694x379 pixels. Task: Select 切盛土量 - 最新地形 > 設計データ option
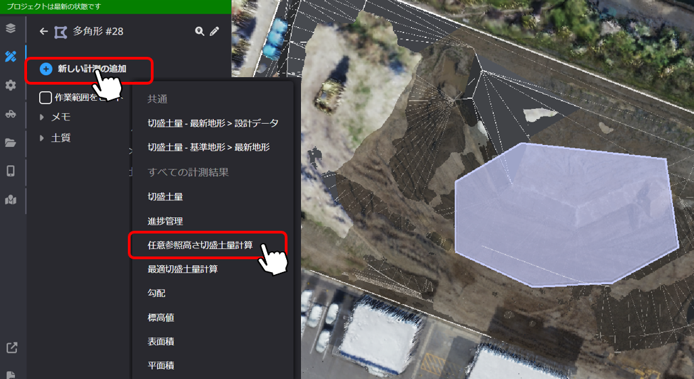coord(213,123)
